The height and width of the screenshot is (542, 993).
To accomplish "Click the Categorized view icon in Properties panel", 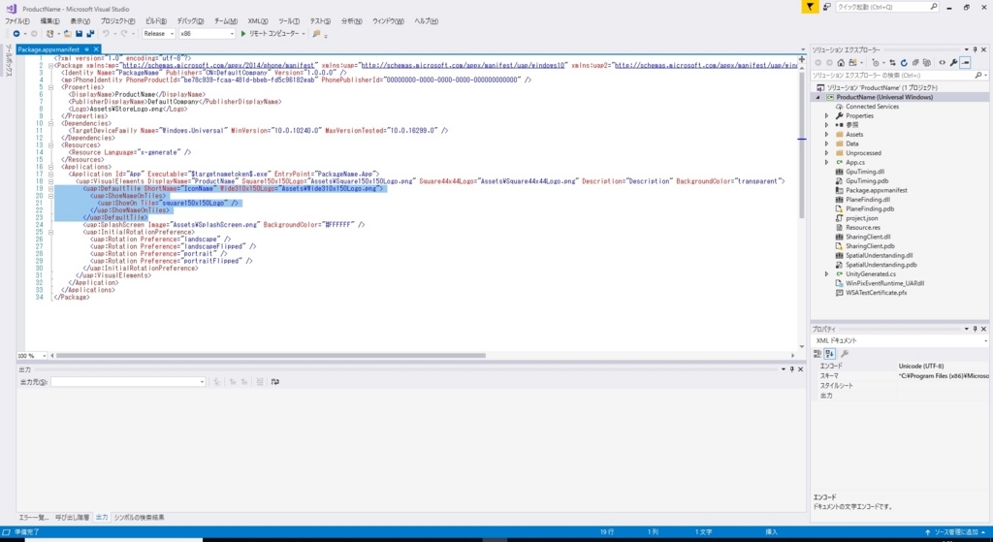I will pos(817,354).
